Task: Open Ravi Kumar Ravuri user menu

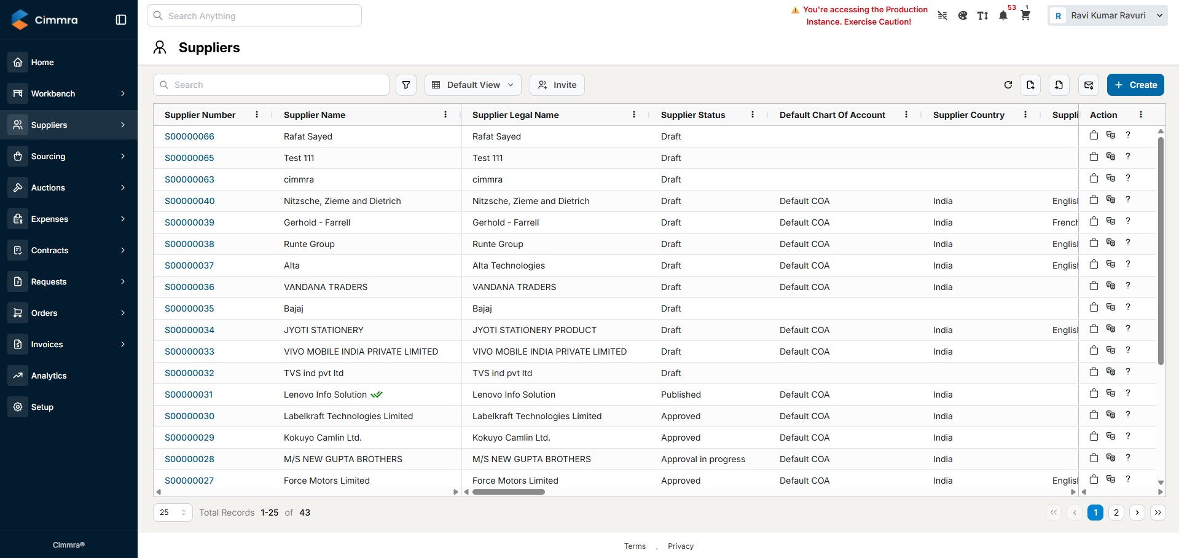Action: 1108,15
